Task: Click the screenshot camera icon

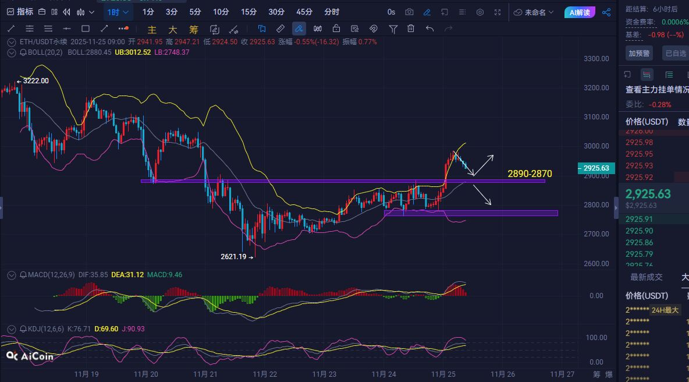Action: pos(409,12)
